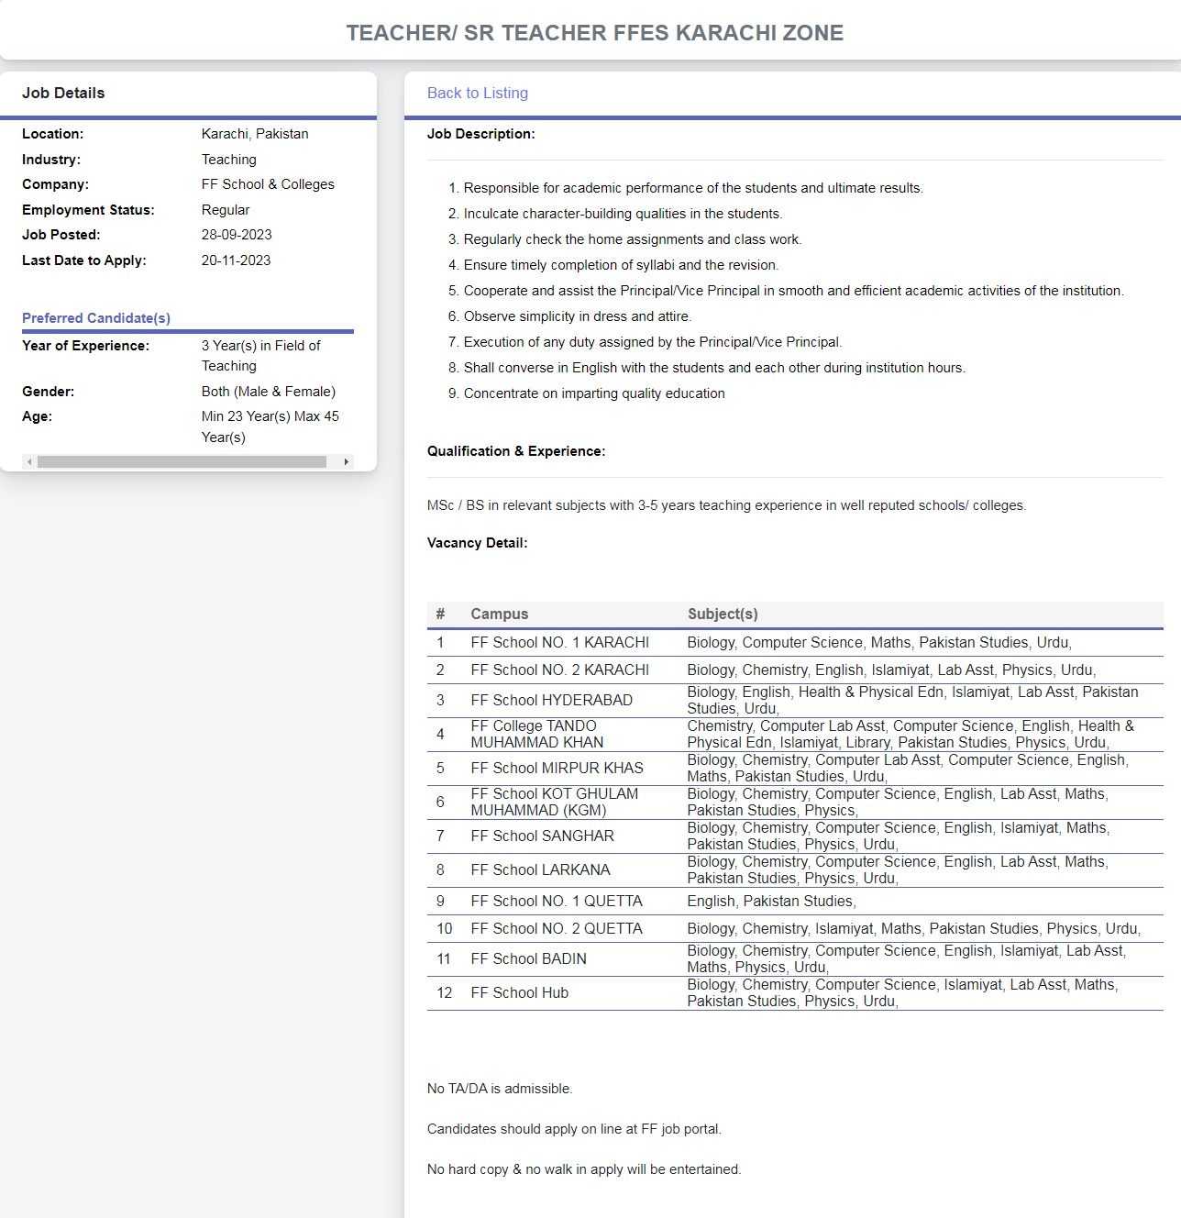The height and width of the screenshot is (1218, 1181).
Task: Select the FF School HYDERABAD campus row
Action: click(x=551, y=701)
